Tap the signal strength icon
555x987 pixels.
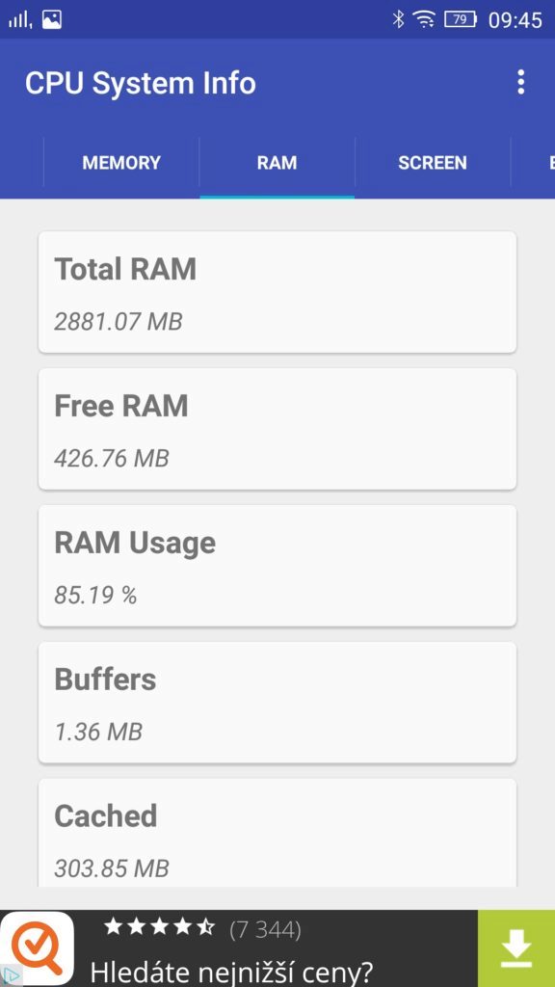pos(20,20)
